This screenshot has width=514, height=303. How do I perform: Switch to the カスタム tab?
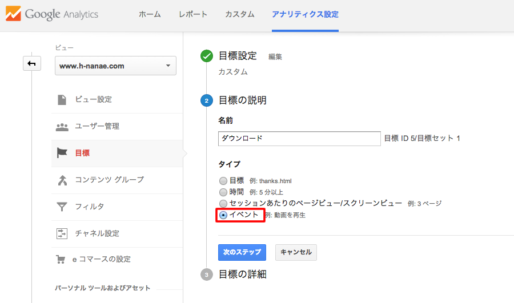point(240,14)
